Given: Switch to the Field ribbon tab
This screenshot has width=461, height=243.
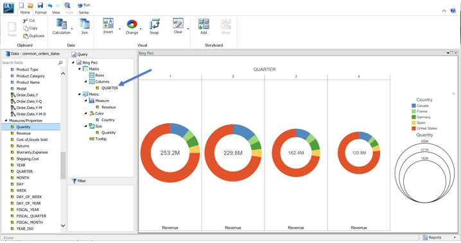Looking at the screenshot, I should [x=69, y=12].
